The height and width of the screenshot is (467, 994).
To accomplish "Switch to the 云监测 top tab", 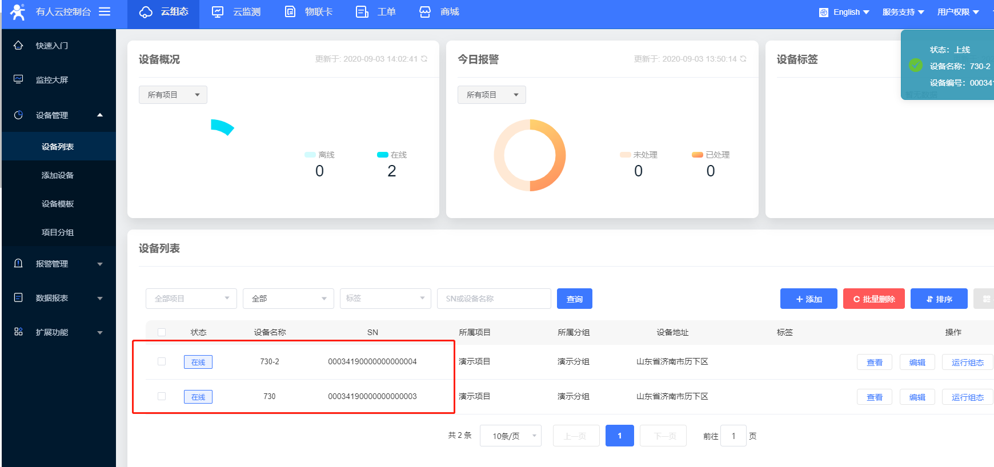I will [x=236, y=12].
